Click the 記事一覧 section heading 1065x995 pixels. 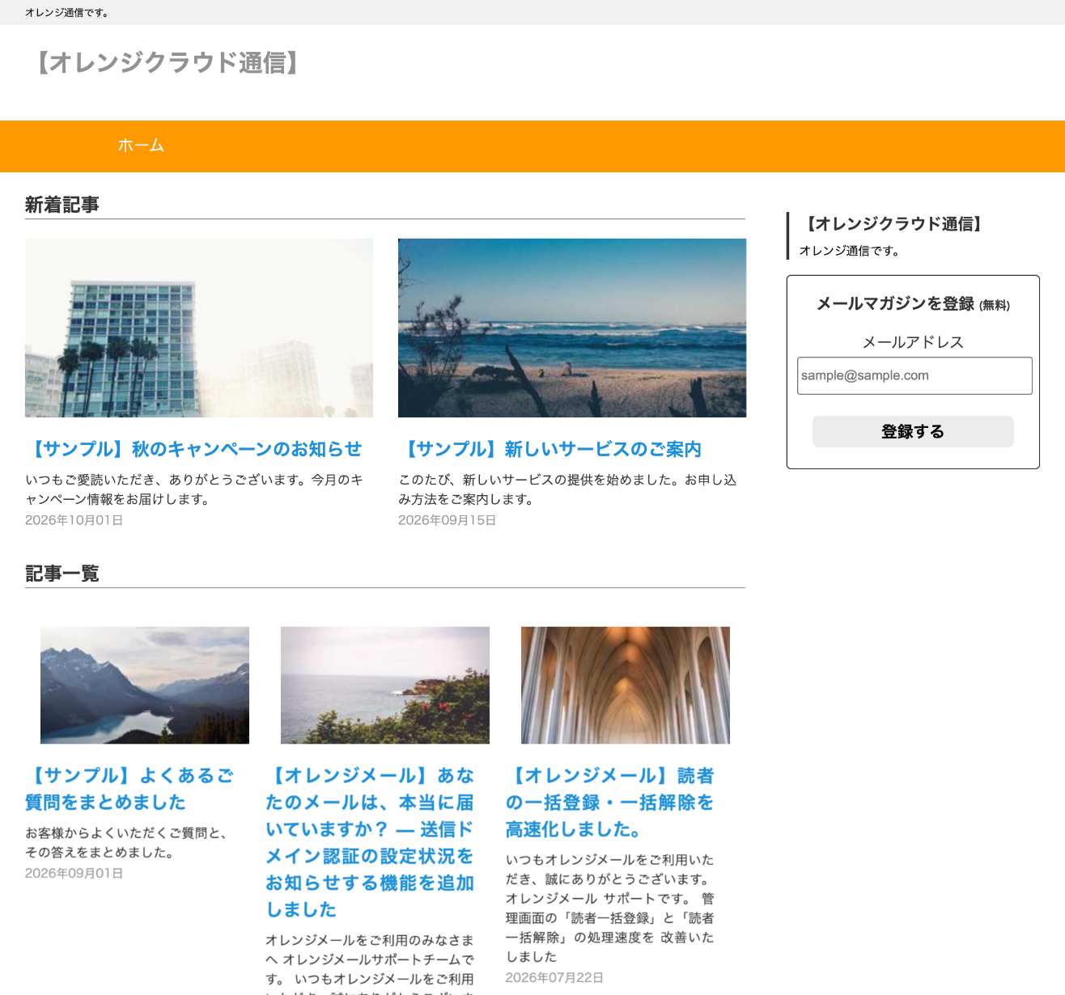pos(62,574)
